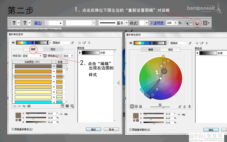Click the new color group icon in the left dialog
This screenshot has height=142, width=227.
pos(84,43)
